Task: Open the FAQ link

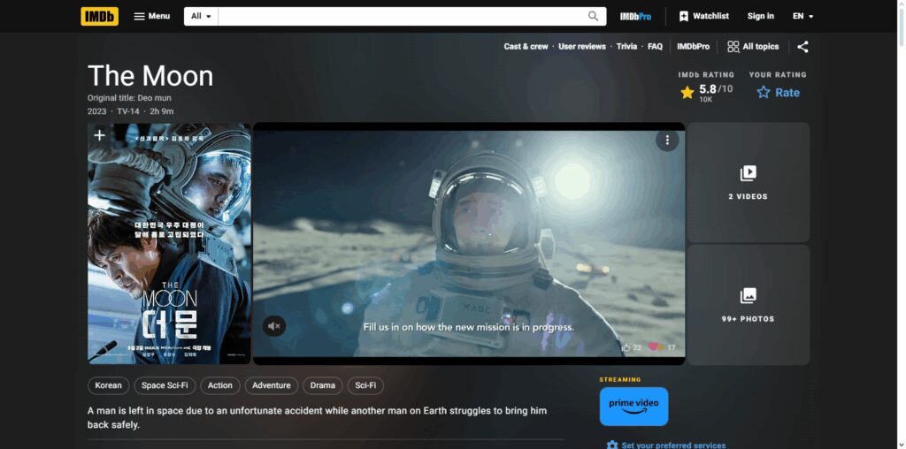Action: tap(655, 47)
